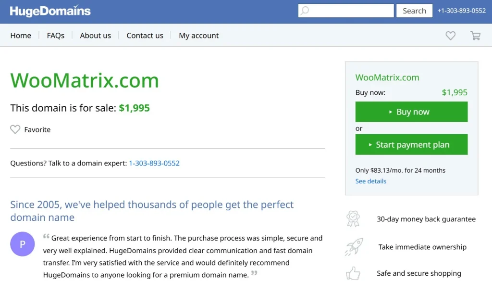Screen dimensions: 492x281
Task: Expand See details for payment plan
Action: [370, 181]
